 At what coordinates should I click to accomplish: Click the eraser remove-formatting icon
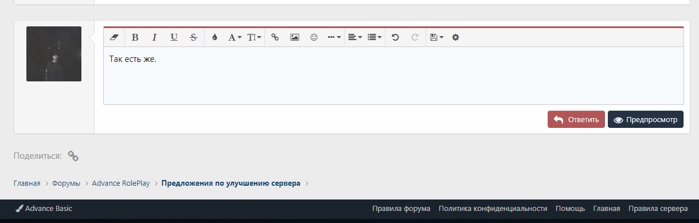(x=114, y=37)
